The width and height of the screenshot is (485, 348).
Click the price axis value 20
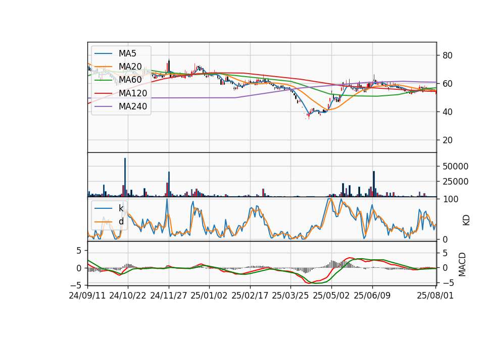[x=448, y=140]
